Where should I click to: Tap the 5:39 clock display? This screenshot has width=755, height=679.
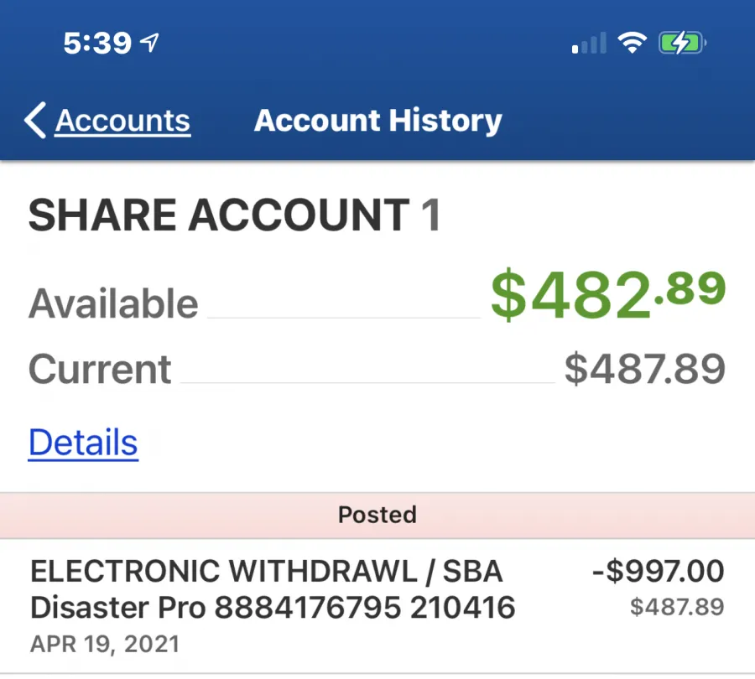(x=97, y=43)
